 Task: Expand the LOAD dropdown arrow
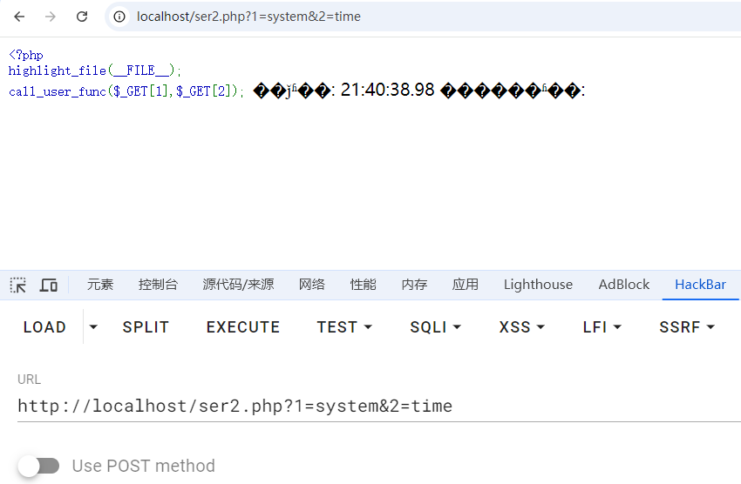click(93, 327)
